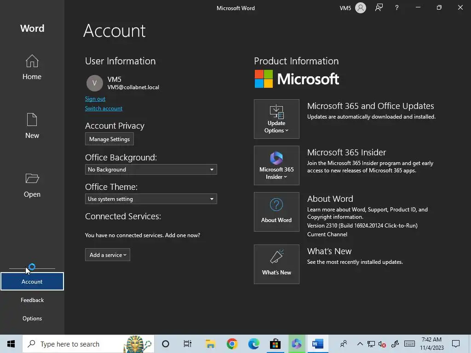Click the taskbar search box
Screen dimensions: 471x353
(x=88, y=344)
